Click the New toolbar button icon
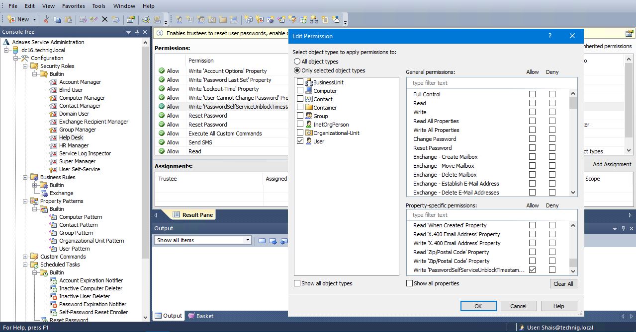The height and width of the screenshot is (332, 636). pyautogui.click(x=11, y=19)
